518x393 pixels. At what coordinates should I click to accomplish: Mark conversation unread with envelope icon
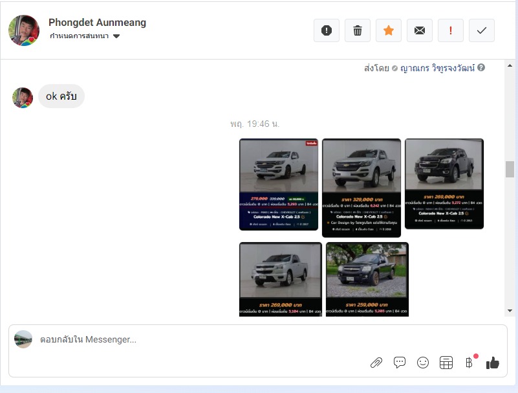[x=420, y=30]
